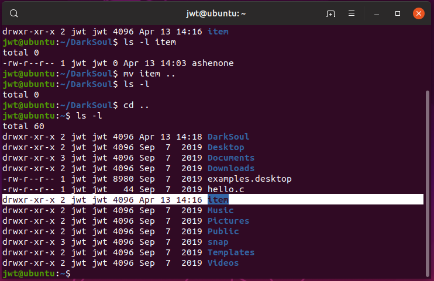Click the Documents directory name
Image resolution: width=434 pixels, height=281 pixels.
(x=231, y=158)
